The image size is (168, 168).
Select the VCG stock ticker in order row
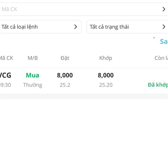[x=6, y=75]
